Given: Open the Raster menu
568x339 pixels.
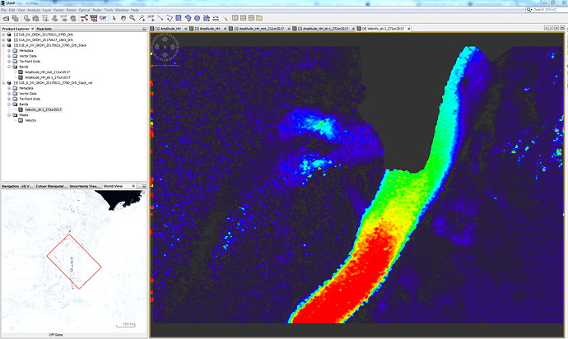Looking at the screenshot, I should pos(72,10).
